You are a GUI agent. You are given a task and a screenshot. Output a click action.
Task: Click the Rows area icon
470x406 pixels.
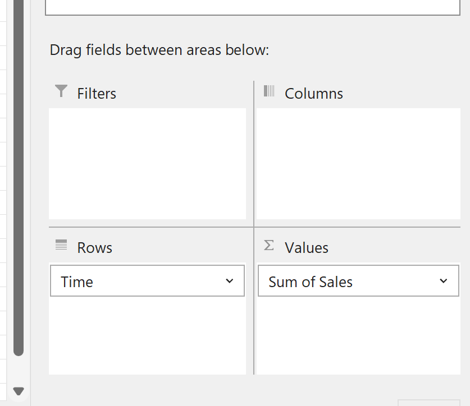click(61, 244)
